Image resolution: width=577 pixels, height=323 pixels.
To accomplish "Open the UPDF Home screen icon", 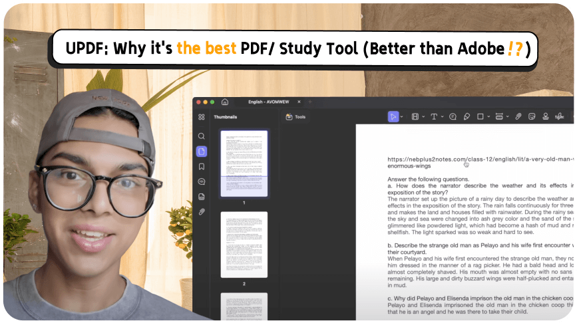I will [x=225, y=102].
